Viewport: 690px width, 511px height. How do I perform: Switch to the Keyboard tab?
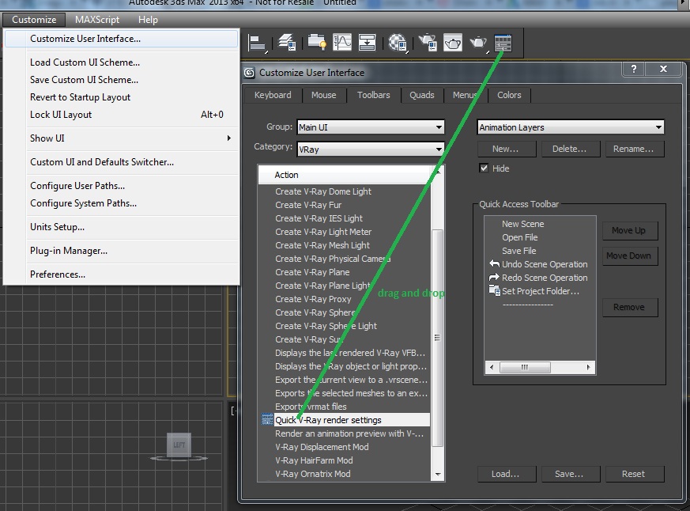click(273, 95)
